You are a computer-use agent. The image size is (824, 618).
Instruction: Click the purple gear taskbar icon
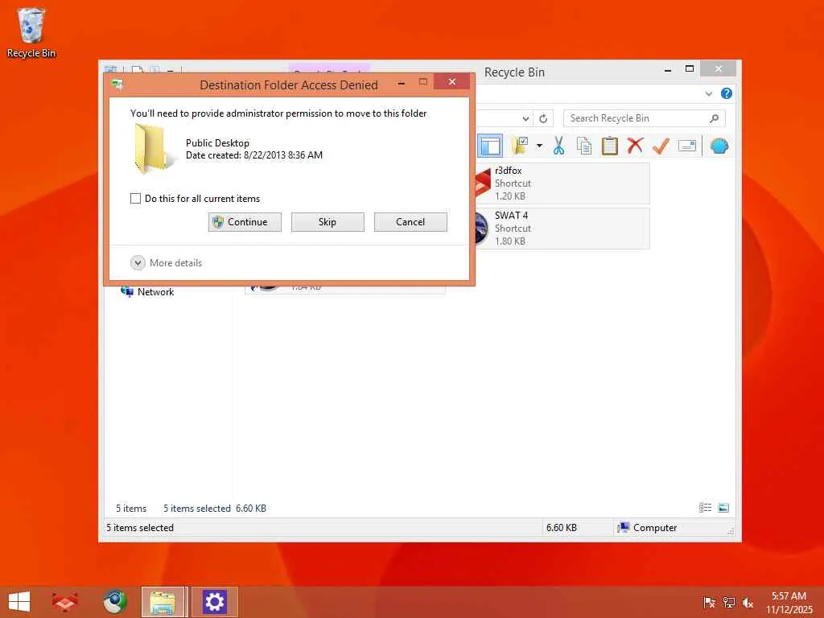214,602
